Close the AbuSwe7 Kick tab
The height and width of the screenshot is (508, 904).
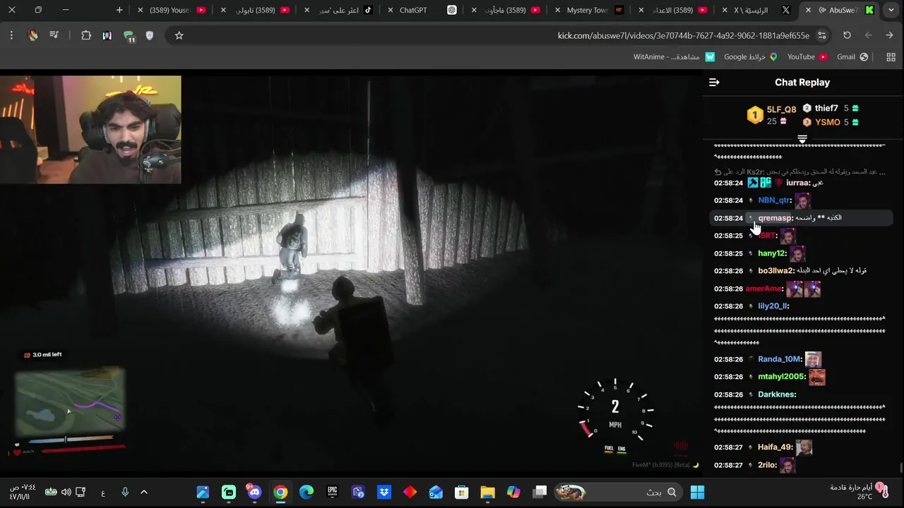click(x=809, y=10)
